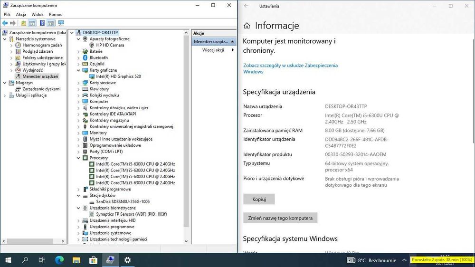
Task: Click Więcej akcji in Akcje pane
Action: click(x=213, y=50)
